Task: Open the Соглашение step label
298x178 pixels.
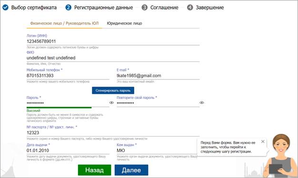Action: (x=164, y=8)
